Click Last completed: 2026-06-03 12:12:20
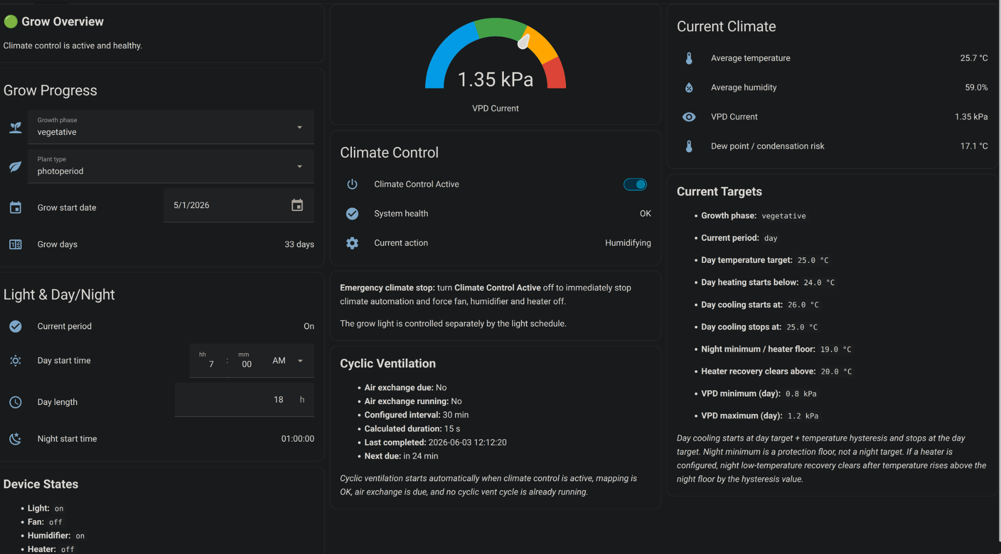This screenshot has height=554, width=1001. point(435,442)
